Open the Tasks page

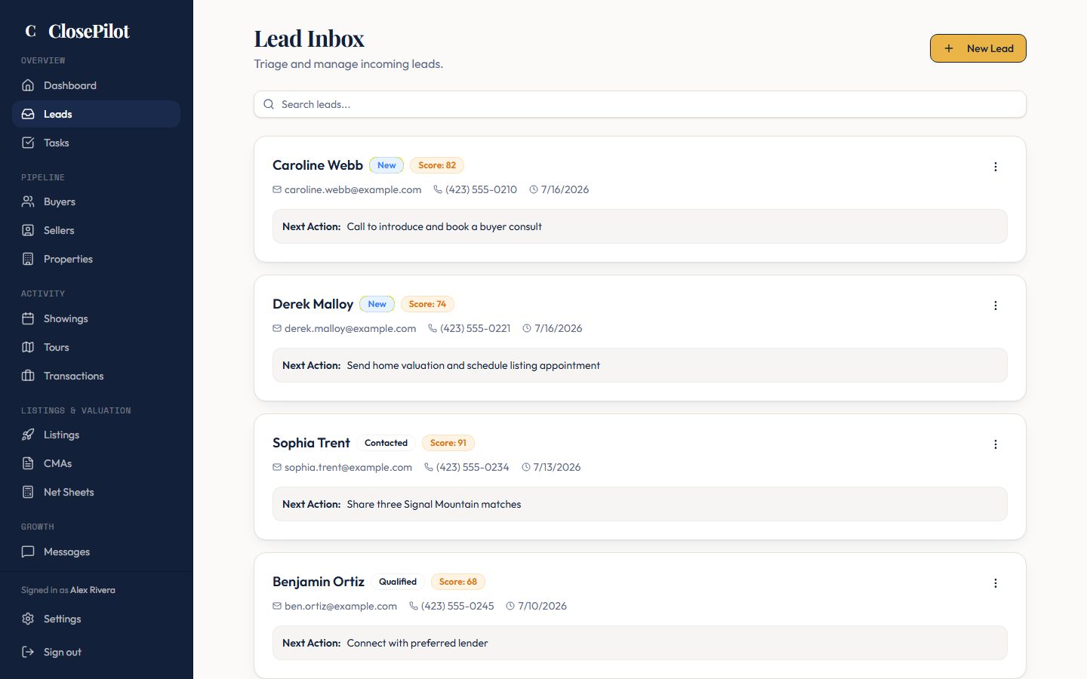[x=96, y=143]
